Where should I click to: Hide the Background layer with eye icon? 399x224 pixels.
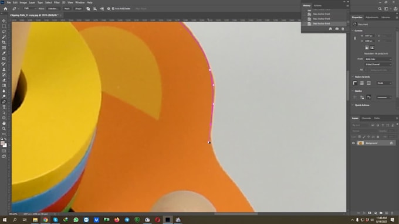[x=353, y=143]
